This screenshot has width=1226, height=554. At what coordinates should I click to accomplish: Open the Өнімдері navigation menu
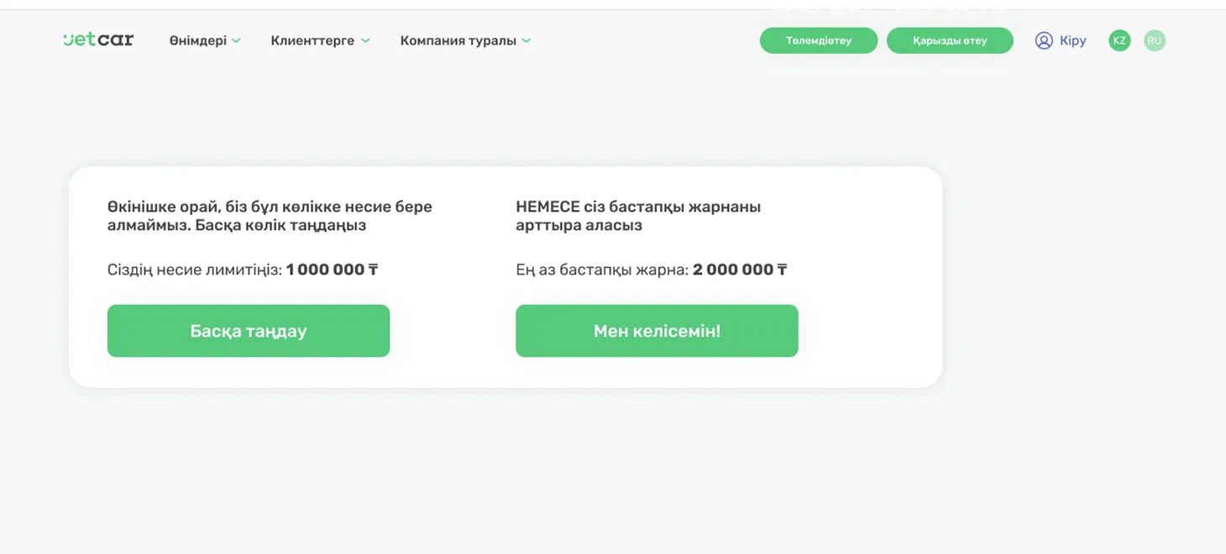198,39
